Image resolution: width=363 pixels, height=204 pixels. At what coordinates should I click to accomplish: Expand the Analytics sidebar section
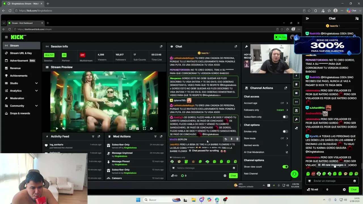pyautogui.click(x=36, y=91)
